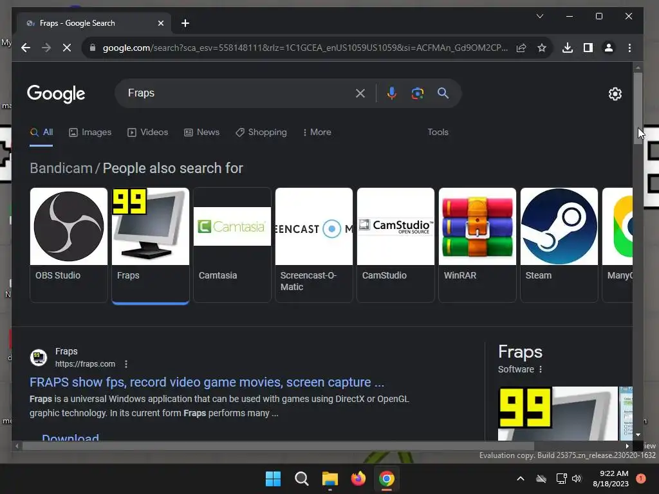
Task: View site information lock icon
Action: point(93,48)
